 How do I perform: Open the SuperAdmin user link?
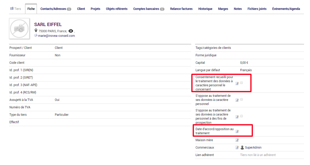(253, 148)
